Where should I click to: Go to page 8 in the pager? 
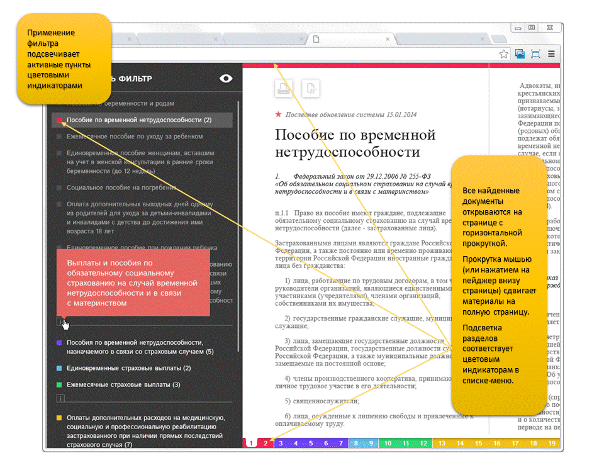[x=356, y=443]
